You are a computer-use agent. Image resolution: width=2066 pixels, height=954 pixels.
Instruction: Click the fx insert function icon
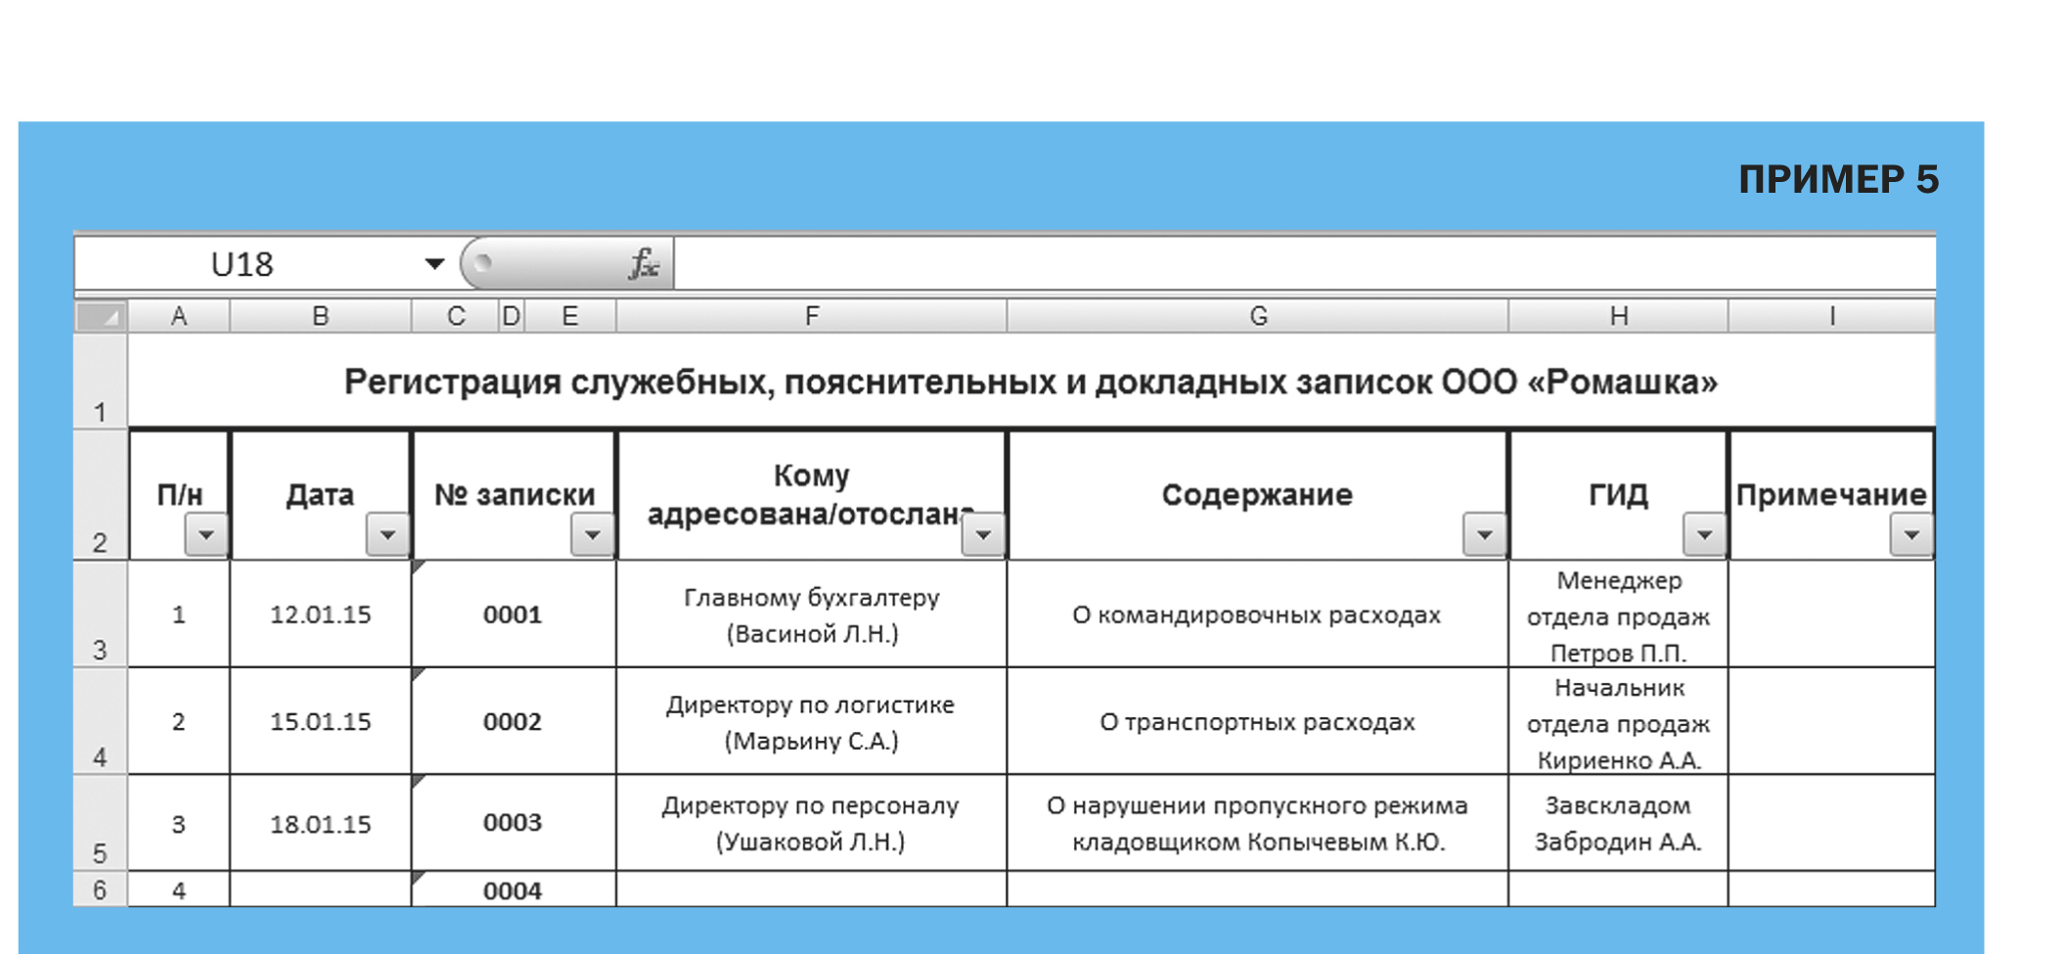point(644,263)
